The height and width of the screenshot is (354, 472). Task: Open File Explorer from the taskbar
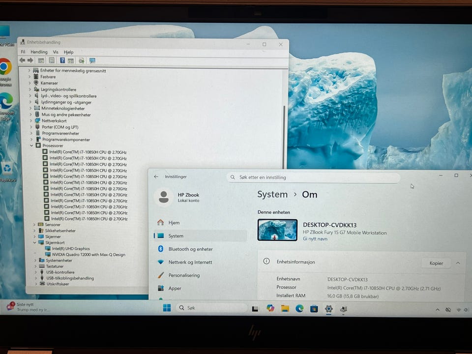coord(285,308)
